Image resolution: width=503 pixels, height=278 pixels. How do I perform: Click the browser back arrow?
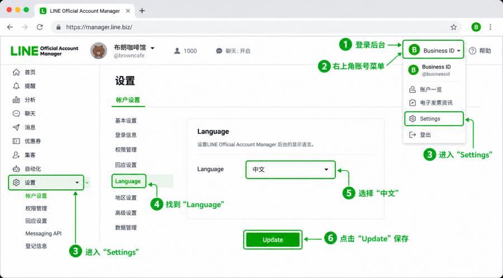pos(10,27)
